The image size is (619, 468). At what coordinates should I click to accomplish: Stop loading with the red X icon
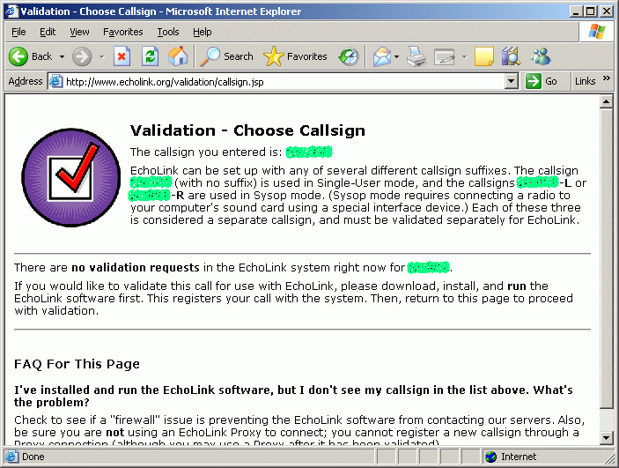tap(122, 56)
